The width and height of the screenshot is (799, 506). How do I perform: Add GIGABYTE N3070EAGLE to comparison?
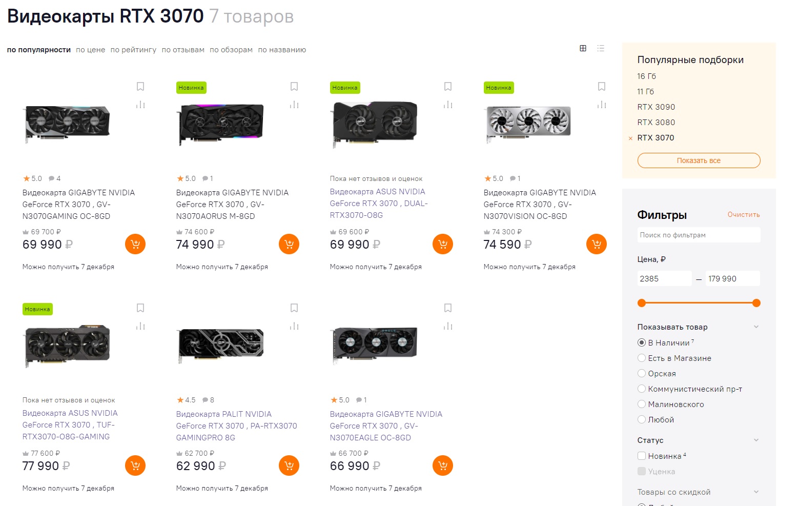click(448, 326)
